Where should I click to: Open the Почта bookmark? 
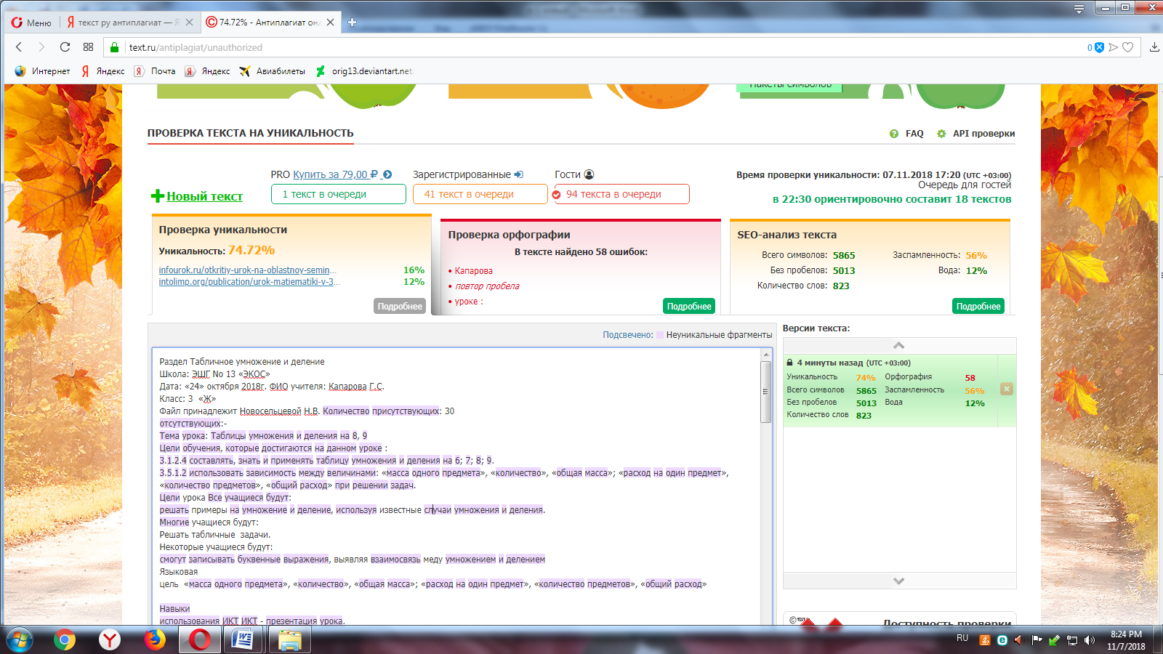155,71
